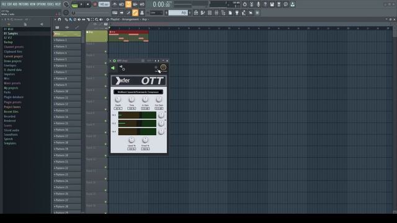The width and height of the screenshot is (397, 223).
Task: Click the 140 tempo field
Action: 104,4
